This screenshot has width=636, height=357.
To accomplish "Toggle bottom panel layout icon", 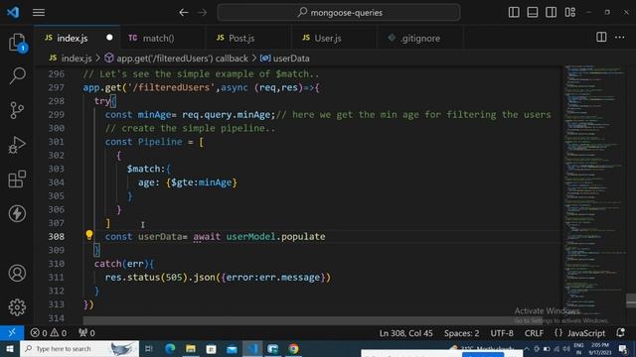I will pyautogui.click(x=533, y=12).
